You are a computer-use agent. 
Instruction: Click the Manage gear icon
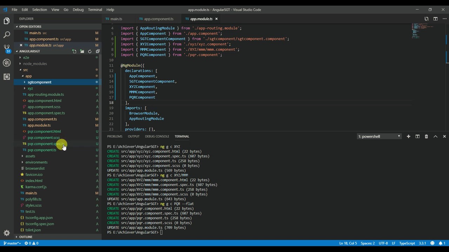click(x=7, y=233)
